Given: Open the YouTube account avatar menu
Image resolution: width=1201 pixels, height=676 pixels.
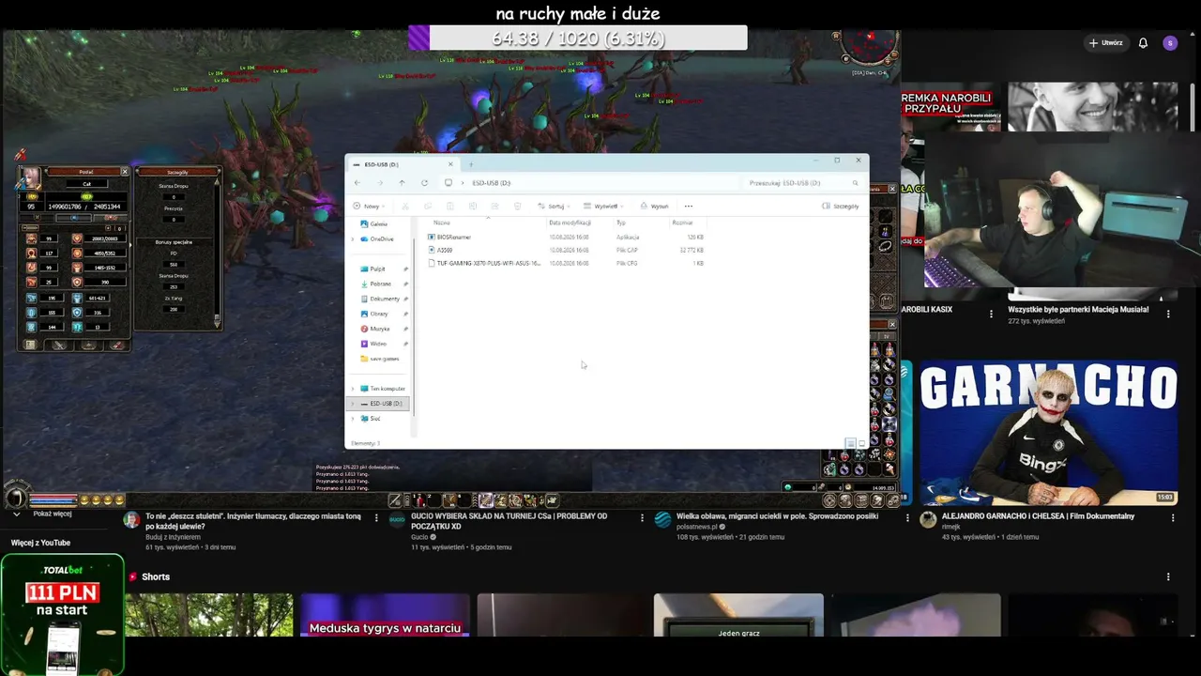Looking at the screenshot, I should click(x=1169, y=43).
